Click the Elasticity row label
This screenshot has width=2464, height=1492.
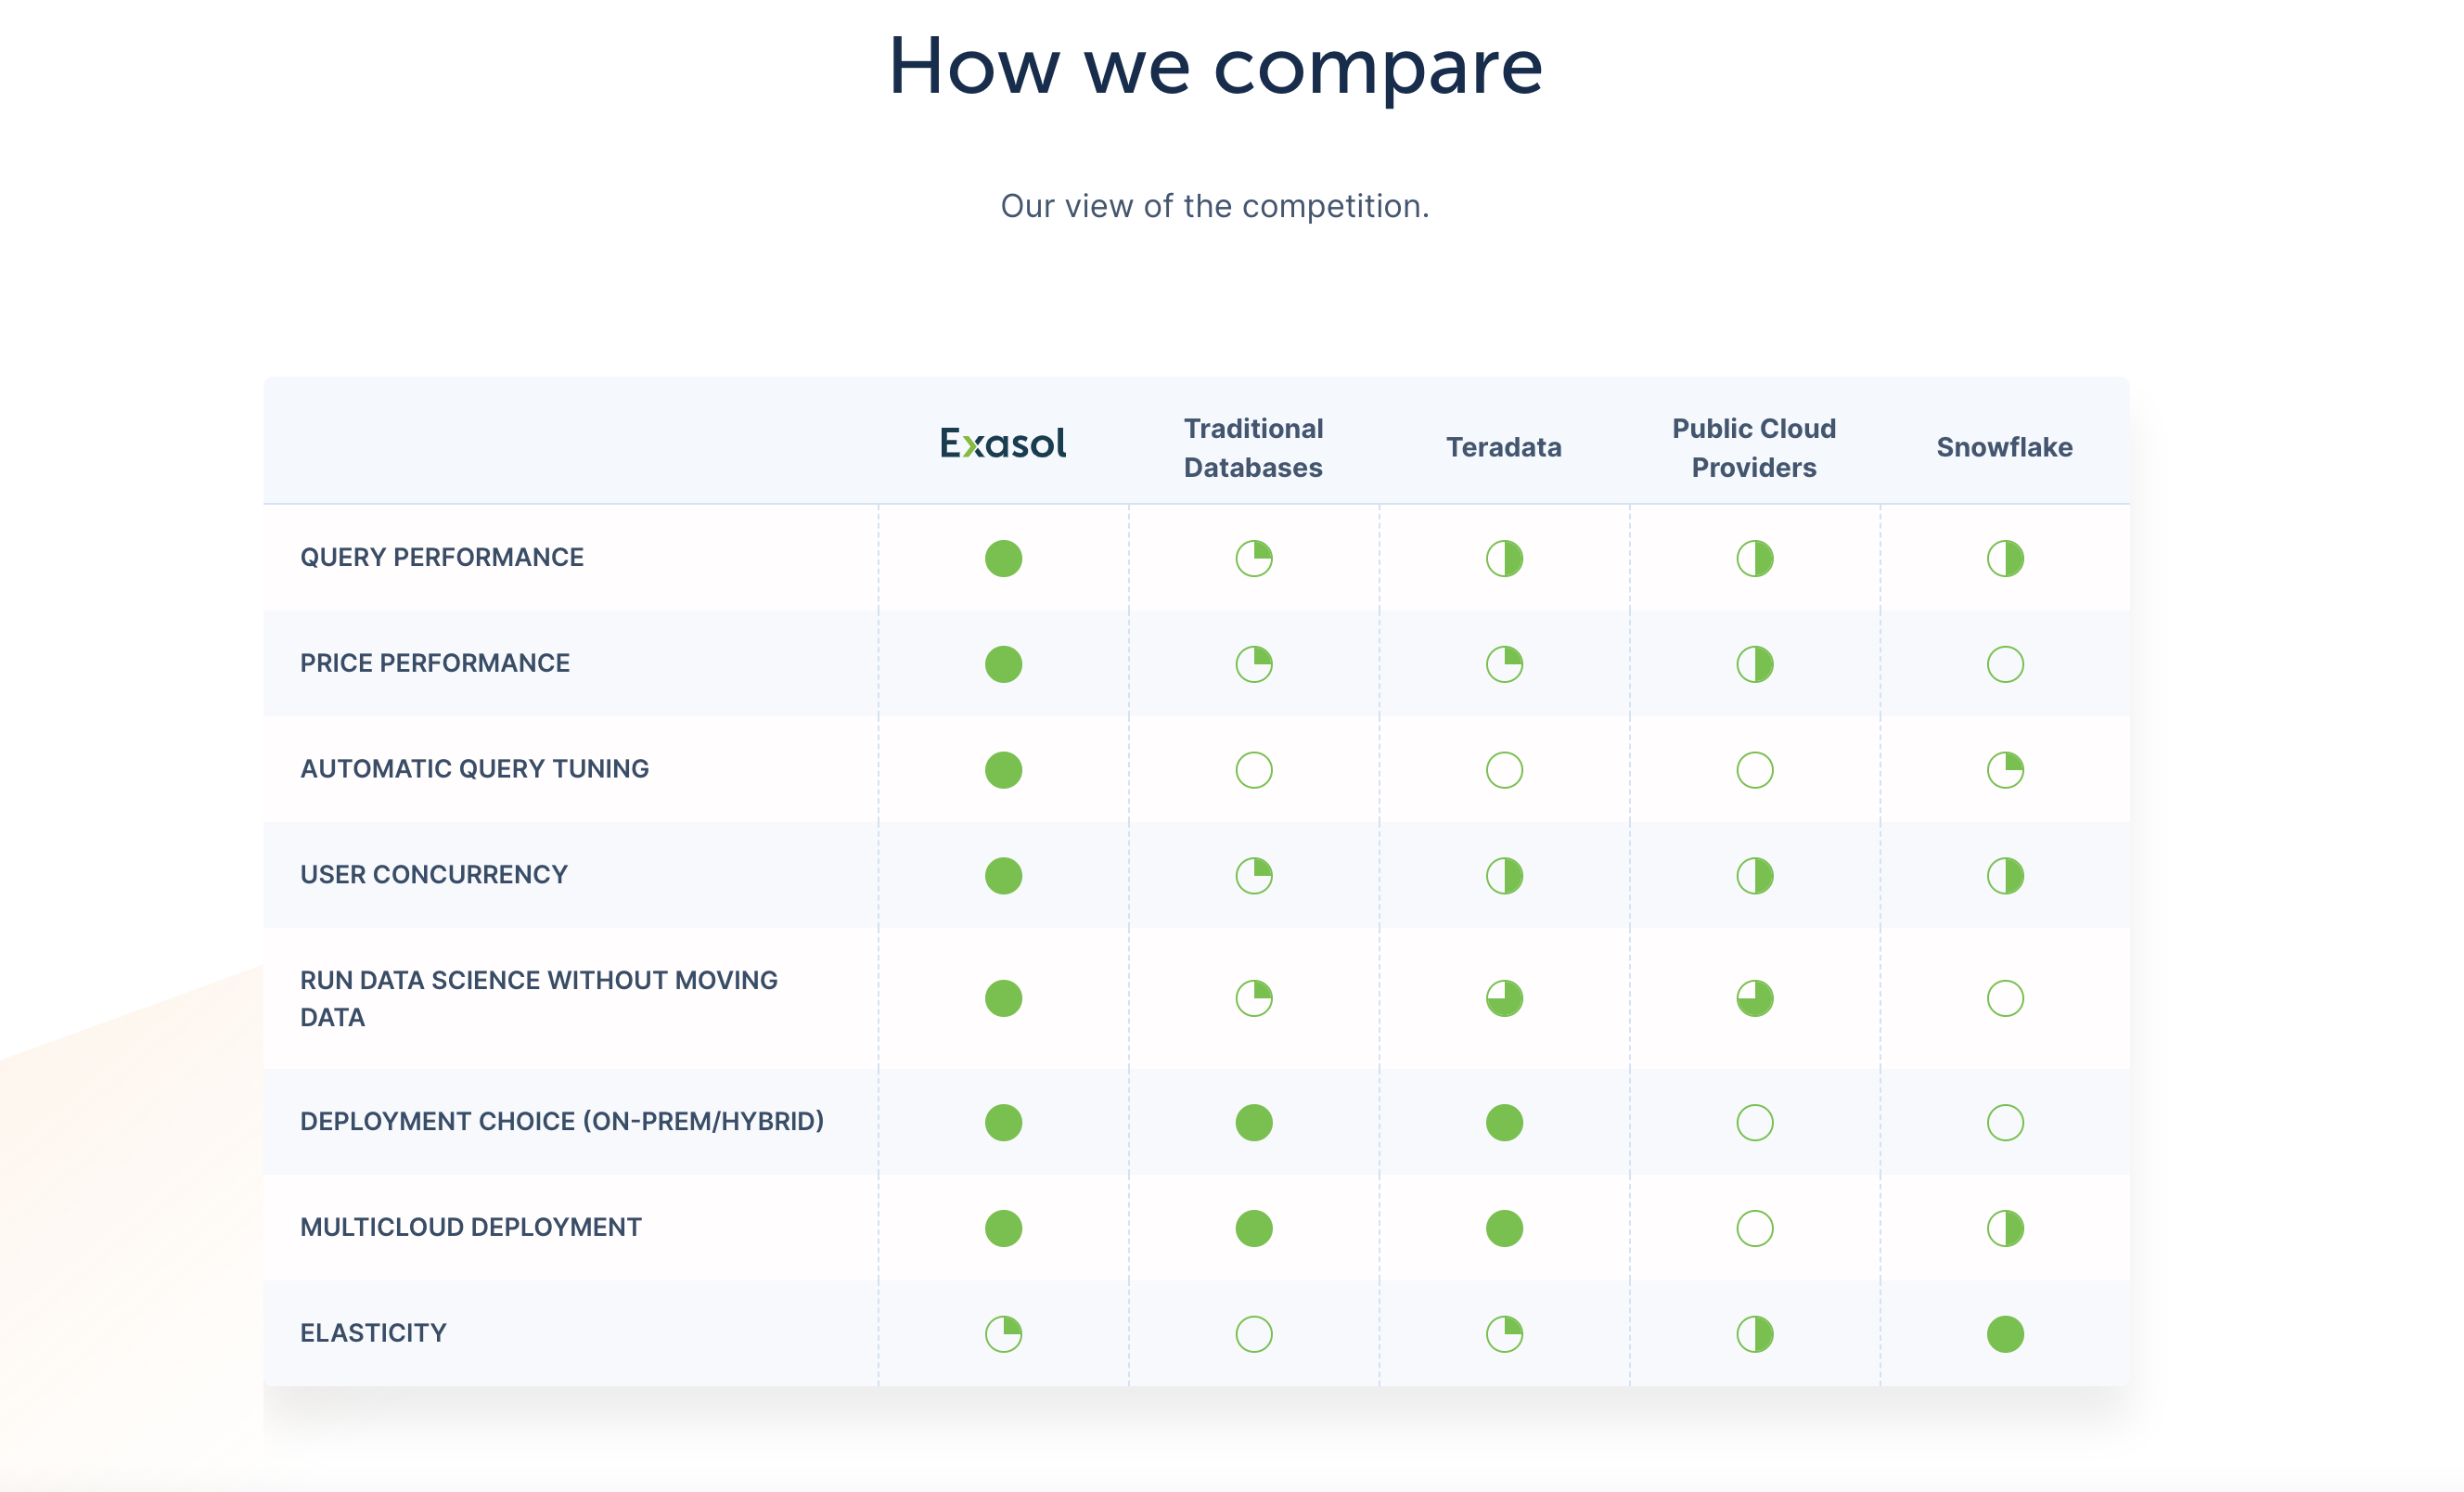(373, 1333)
